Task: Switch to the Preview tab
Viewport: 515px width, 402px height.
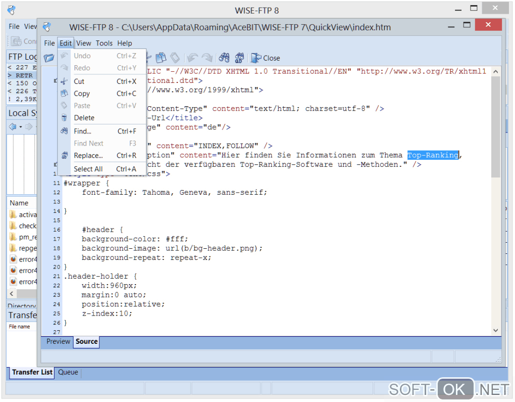Action: click(x=58, y=341)
